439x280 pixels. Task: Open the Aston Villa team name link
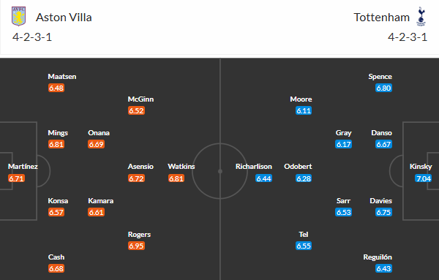coord(64,18)
